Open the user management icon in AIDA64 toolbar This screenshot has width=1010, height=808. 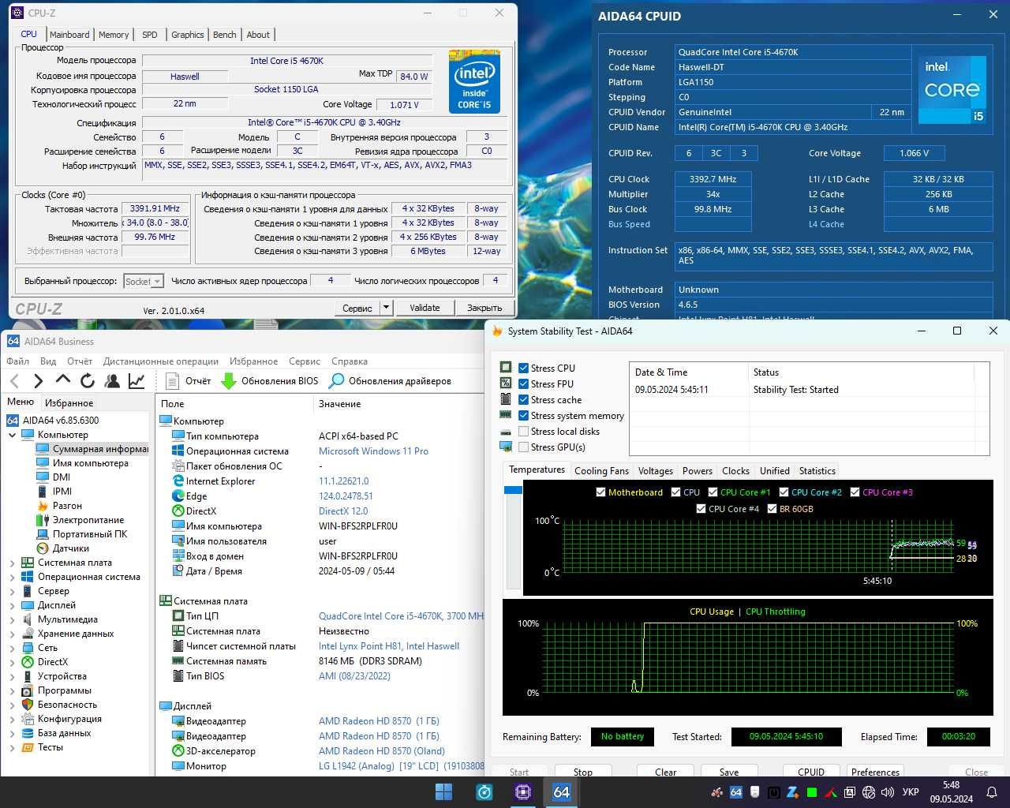[112, 381]
